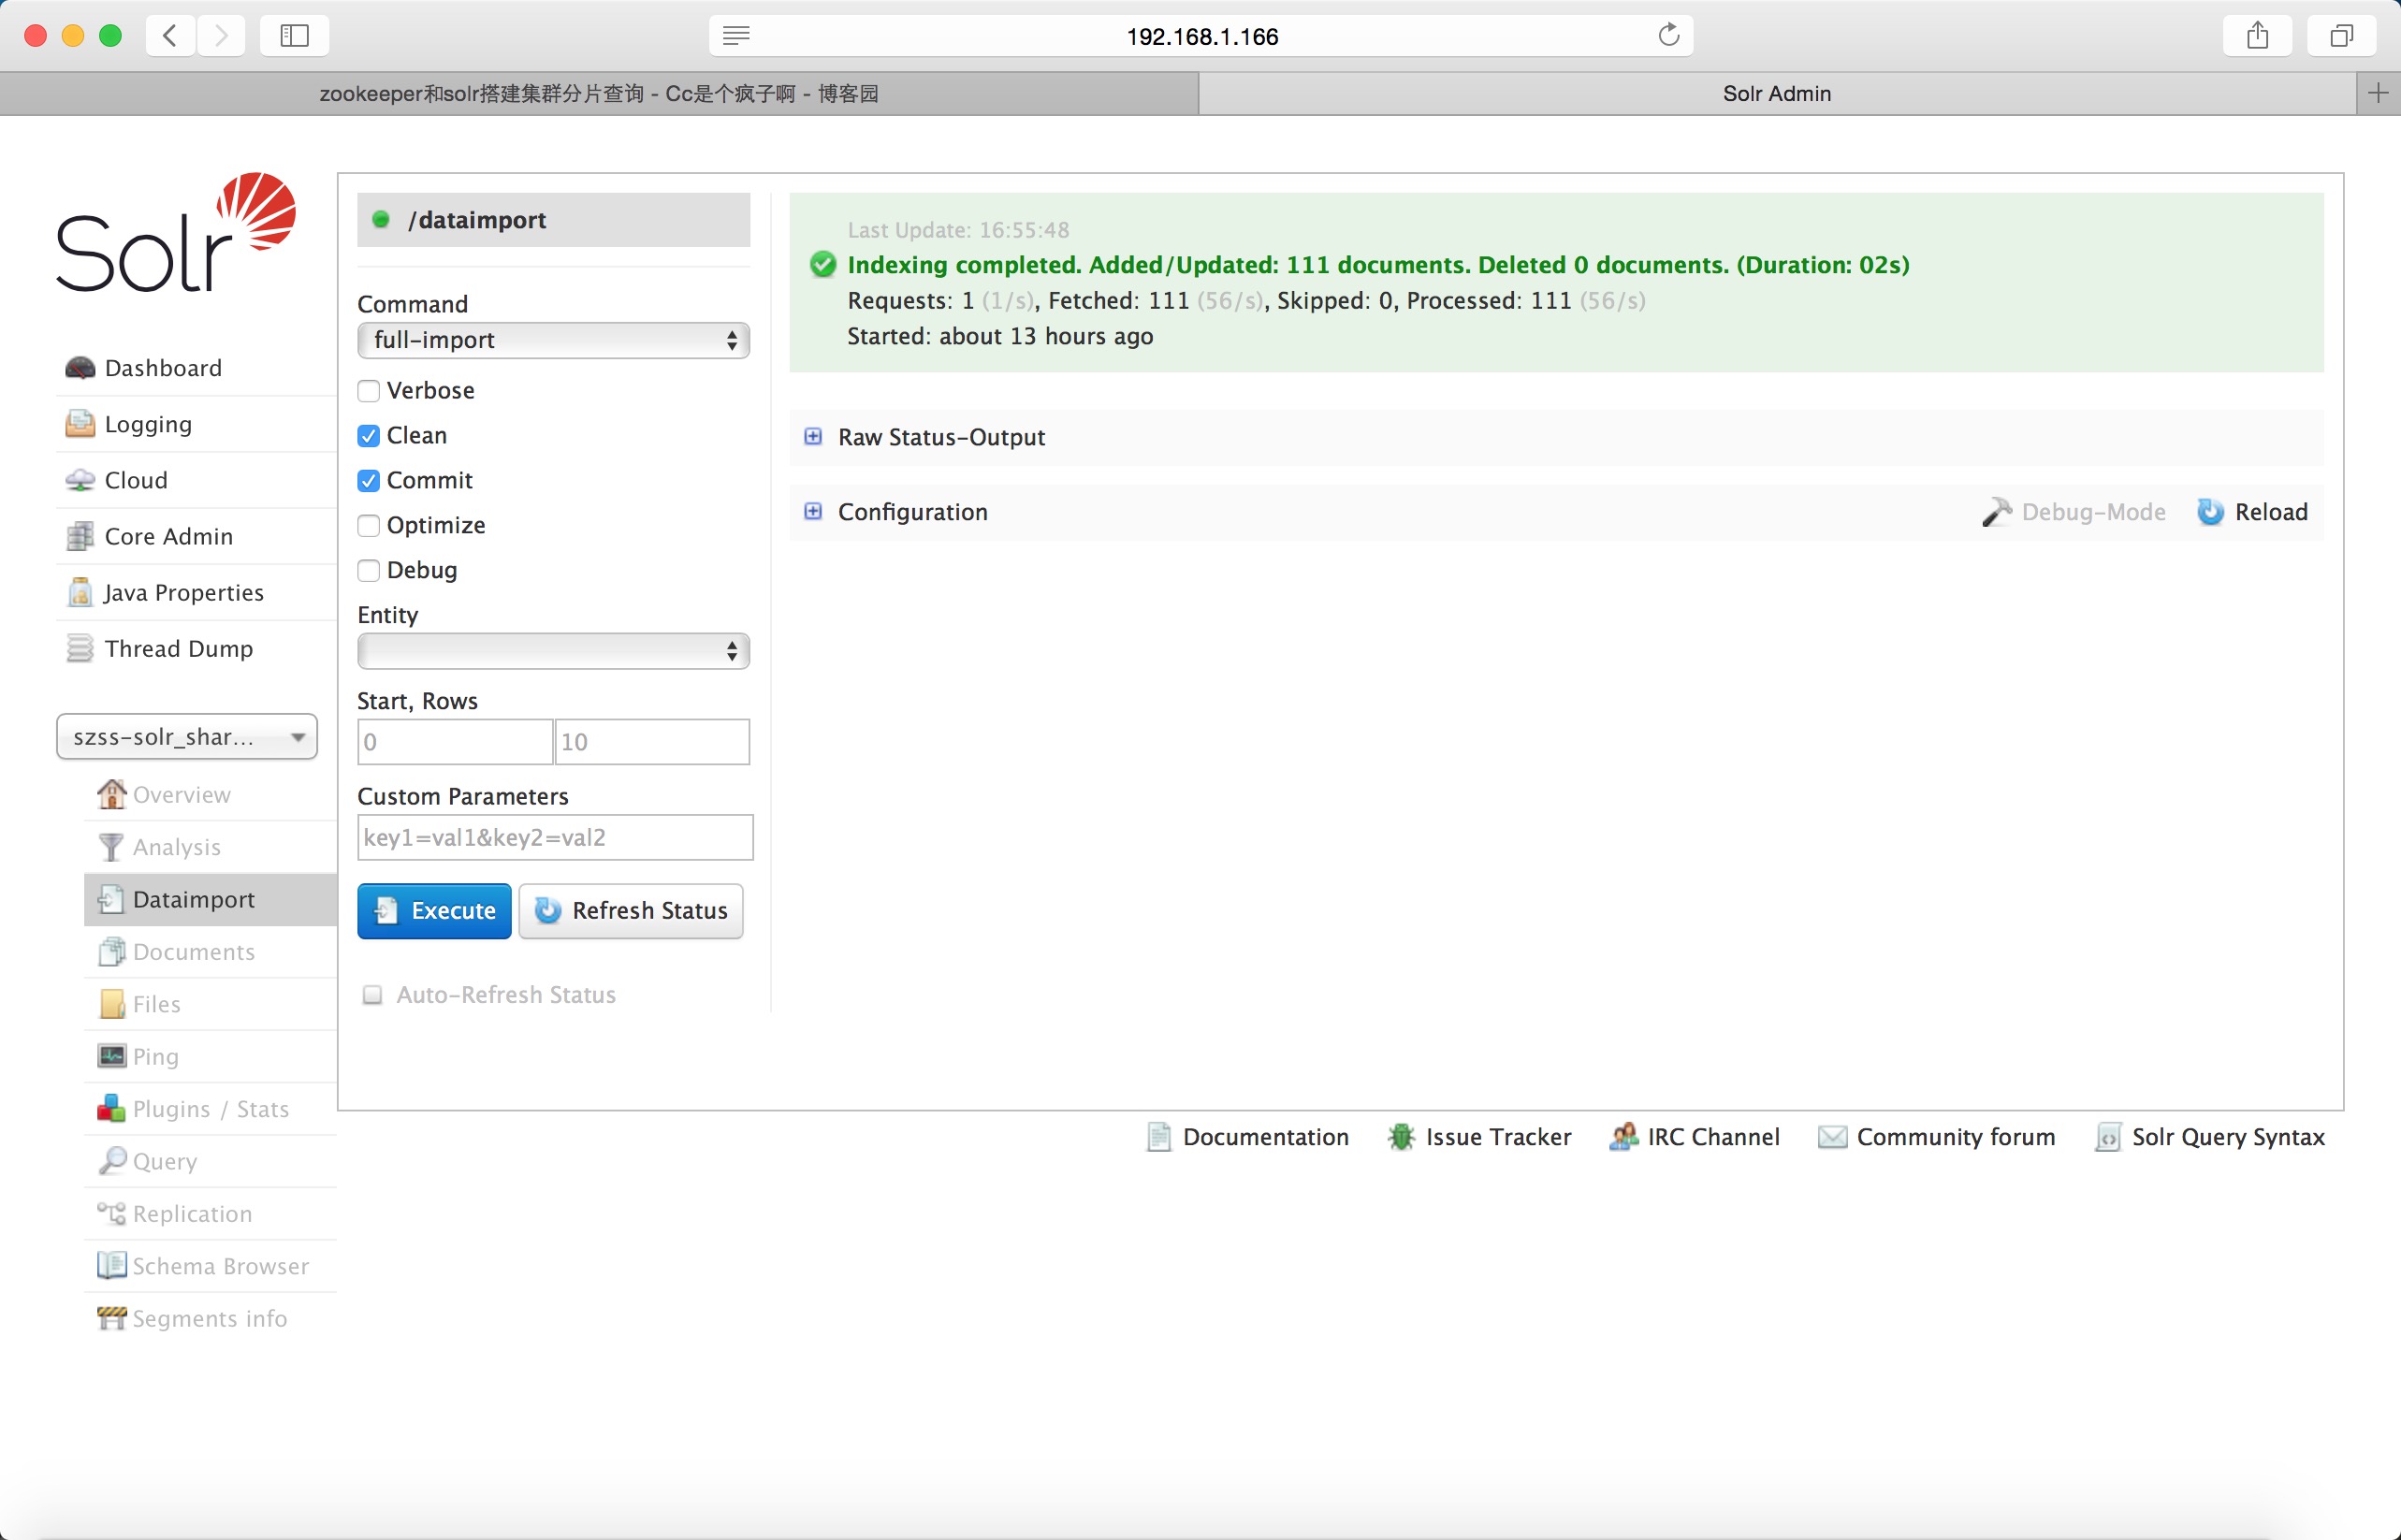2401x1540 pixels.
Task: Open the Command full-import dropdown
Action: pyautogui.click(x=553, y=340)
